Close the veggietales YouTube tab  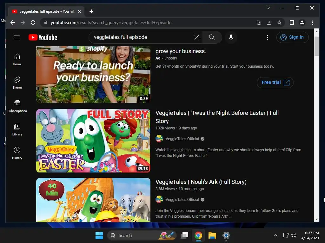pos(79,11)
